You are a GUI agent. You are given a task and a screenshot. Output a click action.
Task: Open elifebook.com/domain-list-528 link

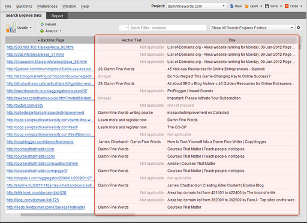click(x=37, y=192)
